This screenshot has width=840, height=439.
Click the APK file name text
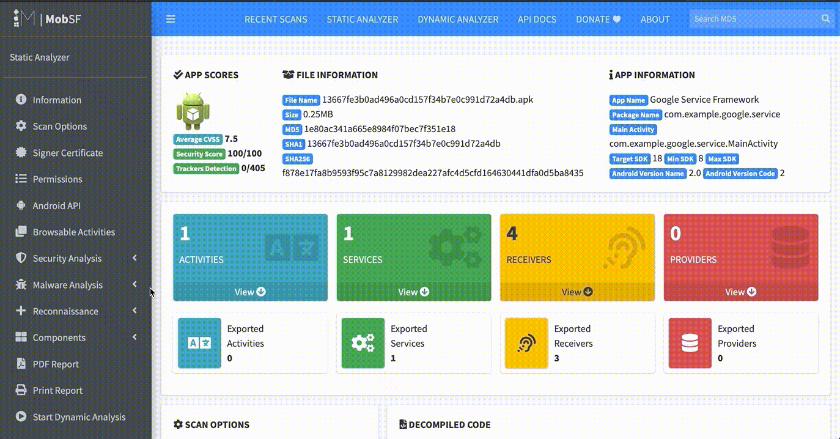[x=428, y=100]
